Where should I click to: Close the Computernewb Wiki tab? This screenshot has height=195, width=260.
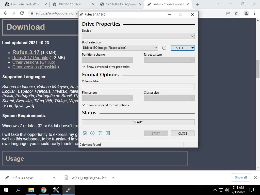[46, 5]
